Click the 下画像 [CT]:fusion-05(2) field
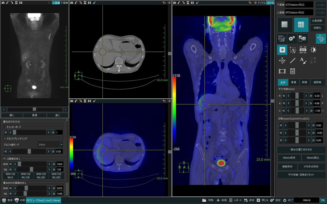327x204 pixels. click(x=299, y=5)
